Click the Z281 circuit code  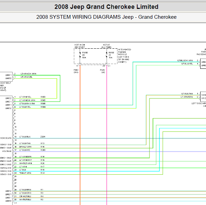[x=43, y=137]
